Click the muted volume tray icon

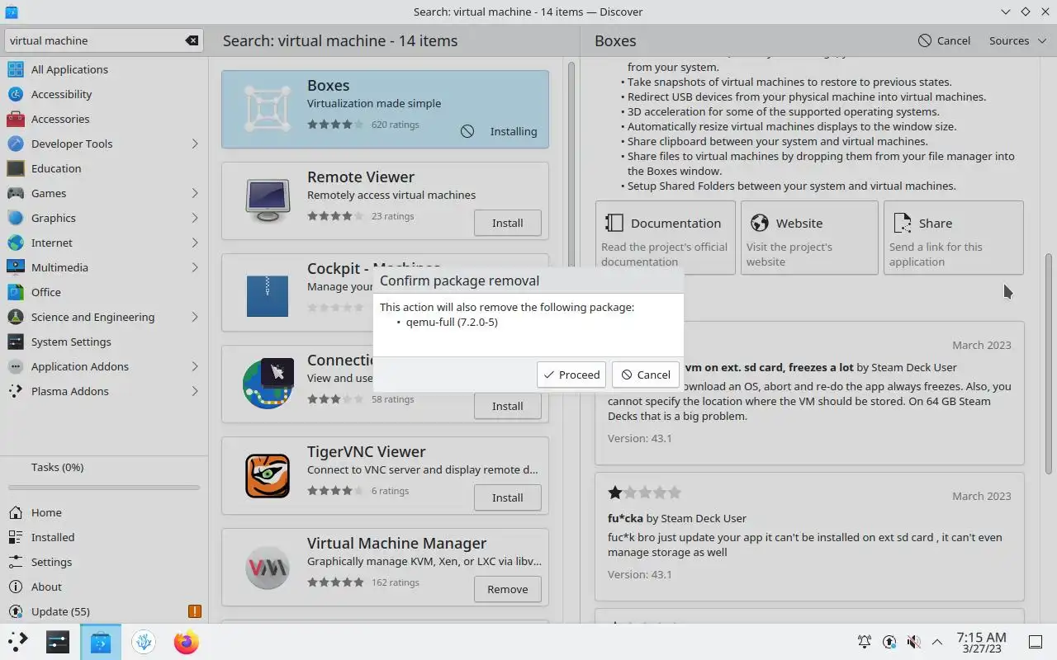[x=913, y=641]
